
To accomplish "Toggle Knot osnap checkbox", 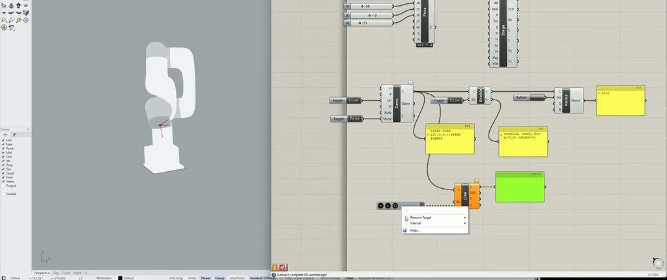I will 3,178.
